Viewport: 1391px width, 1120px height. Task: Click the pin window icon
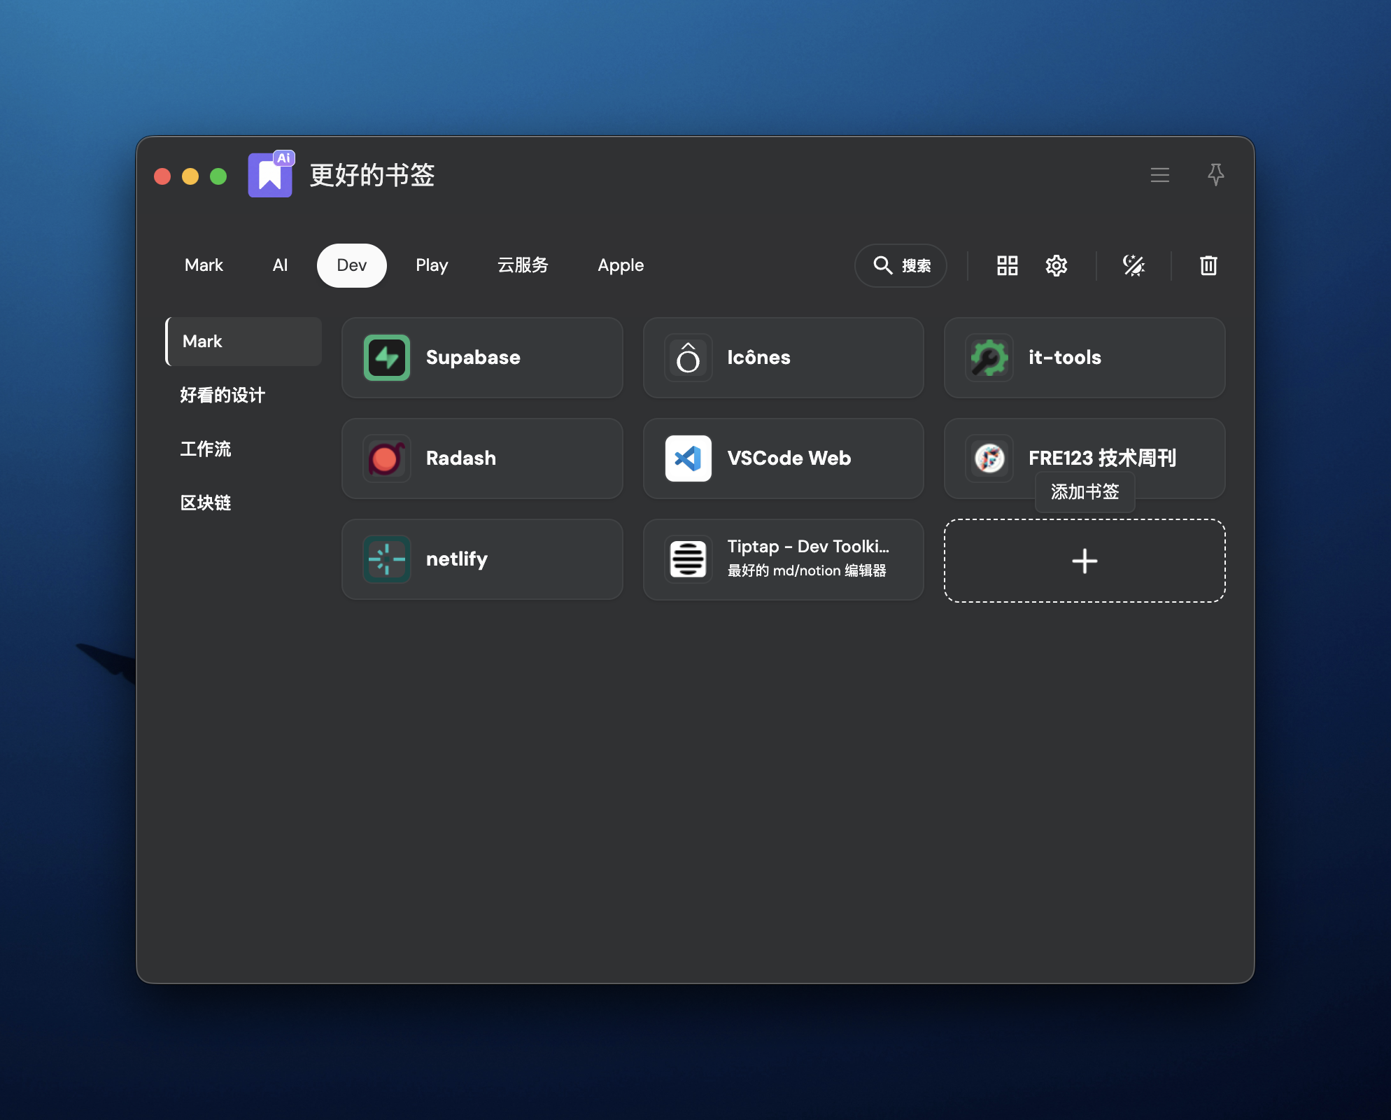click(x=1215, y=174)
